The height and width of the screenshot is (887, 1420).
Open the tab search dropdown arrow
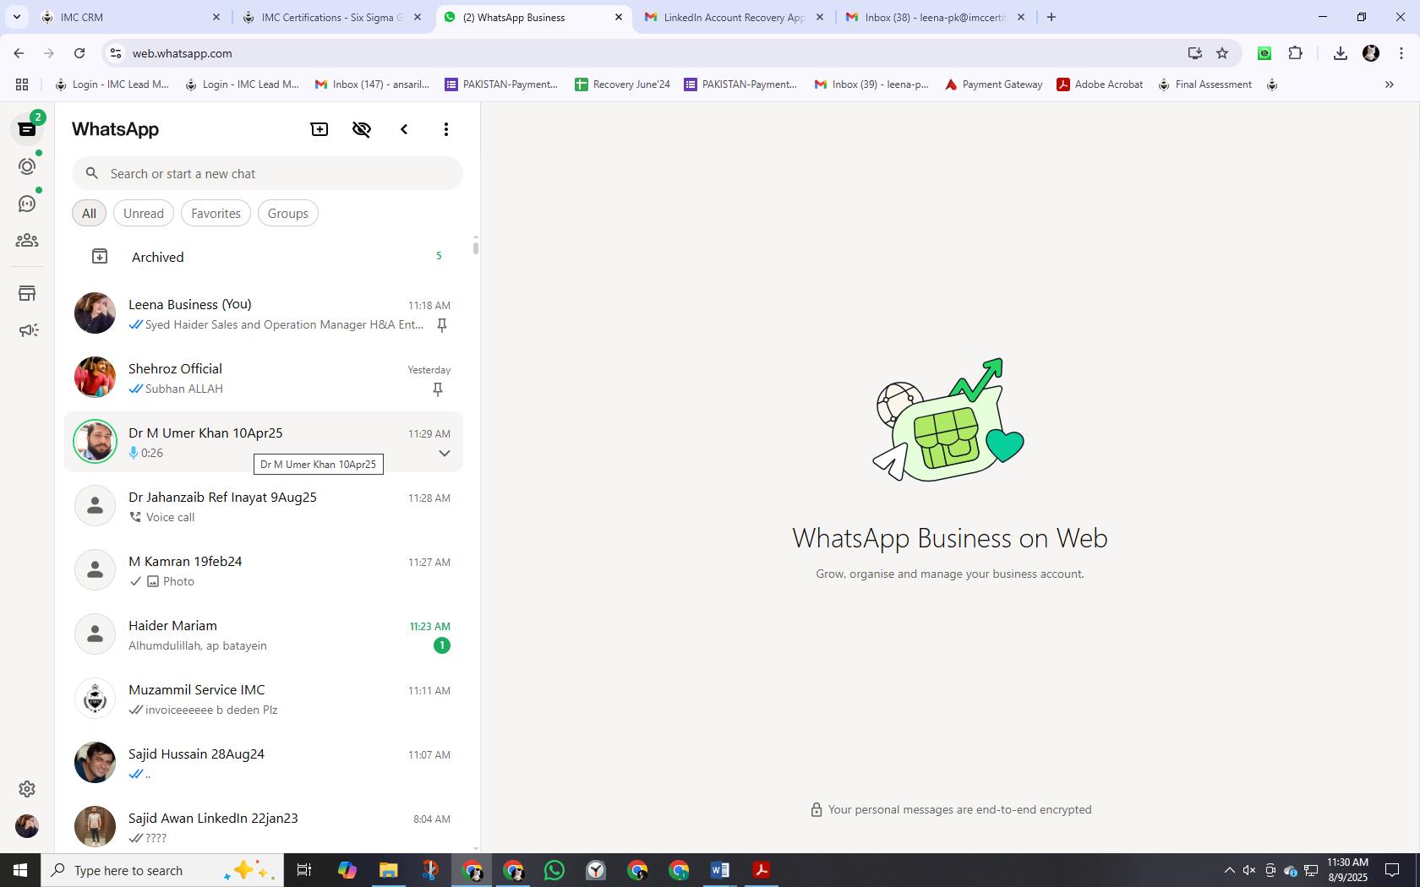coord(16,17)
